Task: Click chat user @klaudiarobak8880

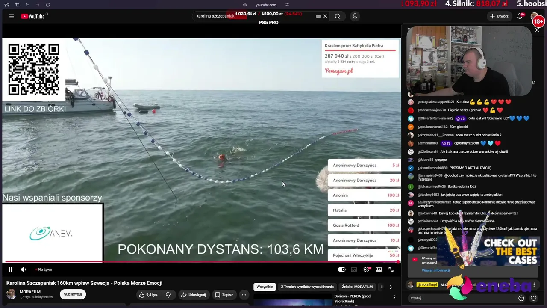Action: (432, 168)
